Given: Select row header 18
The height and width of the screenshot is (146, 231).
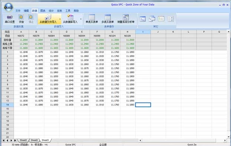Looking at the screenshot, I should tap(7, 121).
